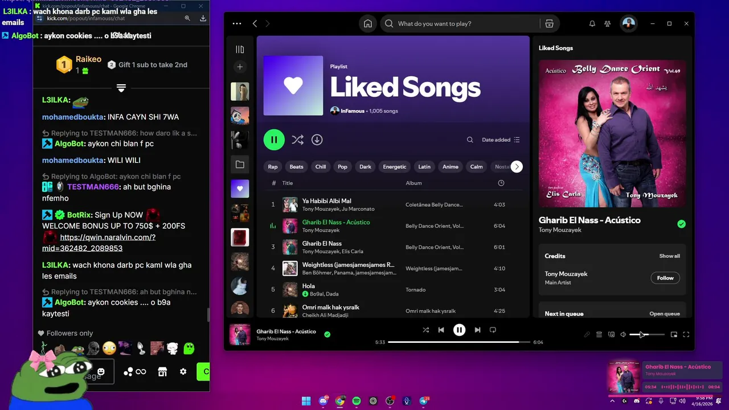
Task: Open the miniplayer icon
Action: tap(674, 335)
